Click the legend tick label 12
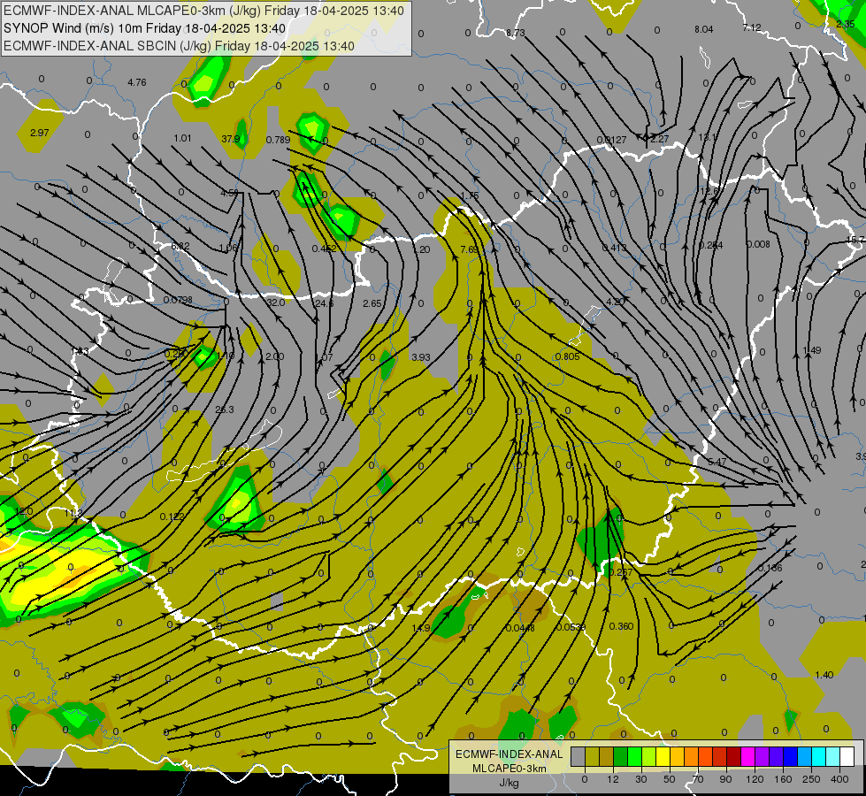866x796 pixels. click(612, 779)
